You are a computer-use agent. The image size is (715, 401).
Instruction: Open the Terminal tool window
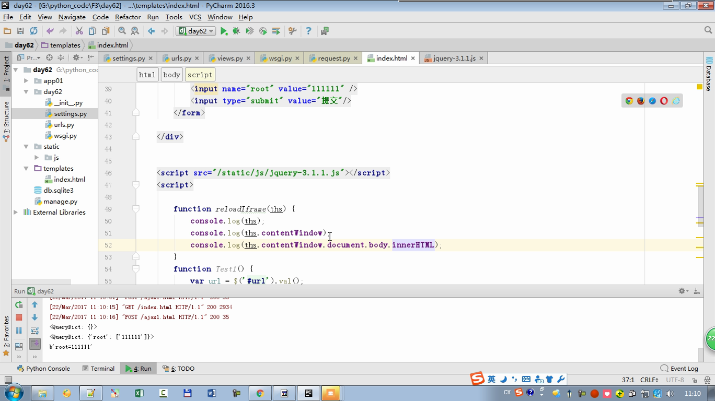tap(98, 368)
